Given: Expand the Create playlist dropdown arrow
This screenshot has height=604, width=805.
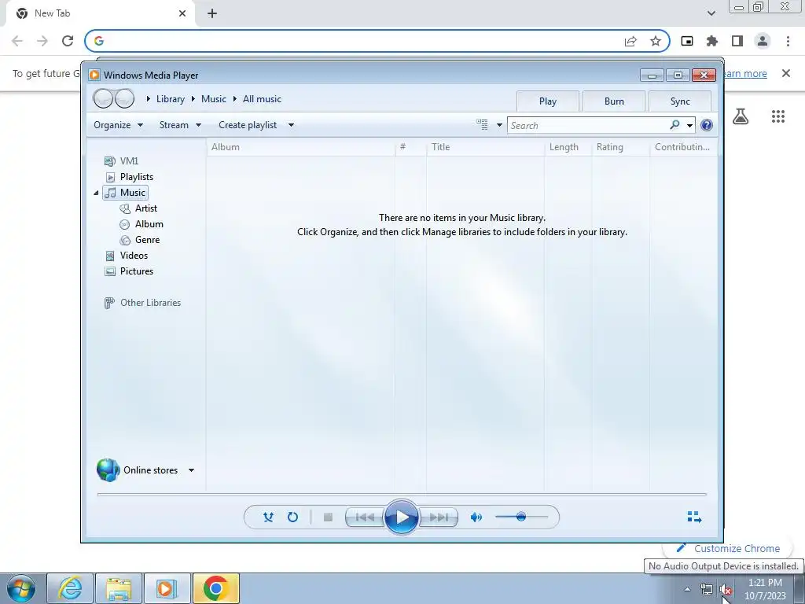Looking at the screenshot, I should coord(291,125).
